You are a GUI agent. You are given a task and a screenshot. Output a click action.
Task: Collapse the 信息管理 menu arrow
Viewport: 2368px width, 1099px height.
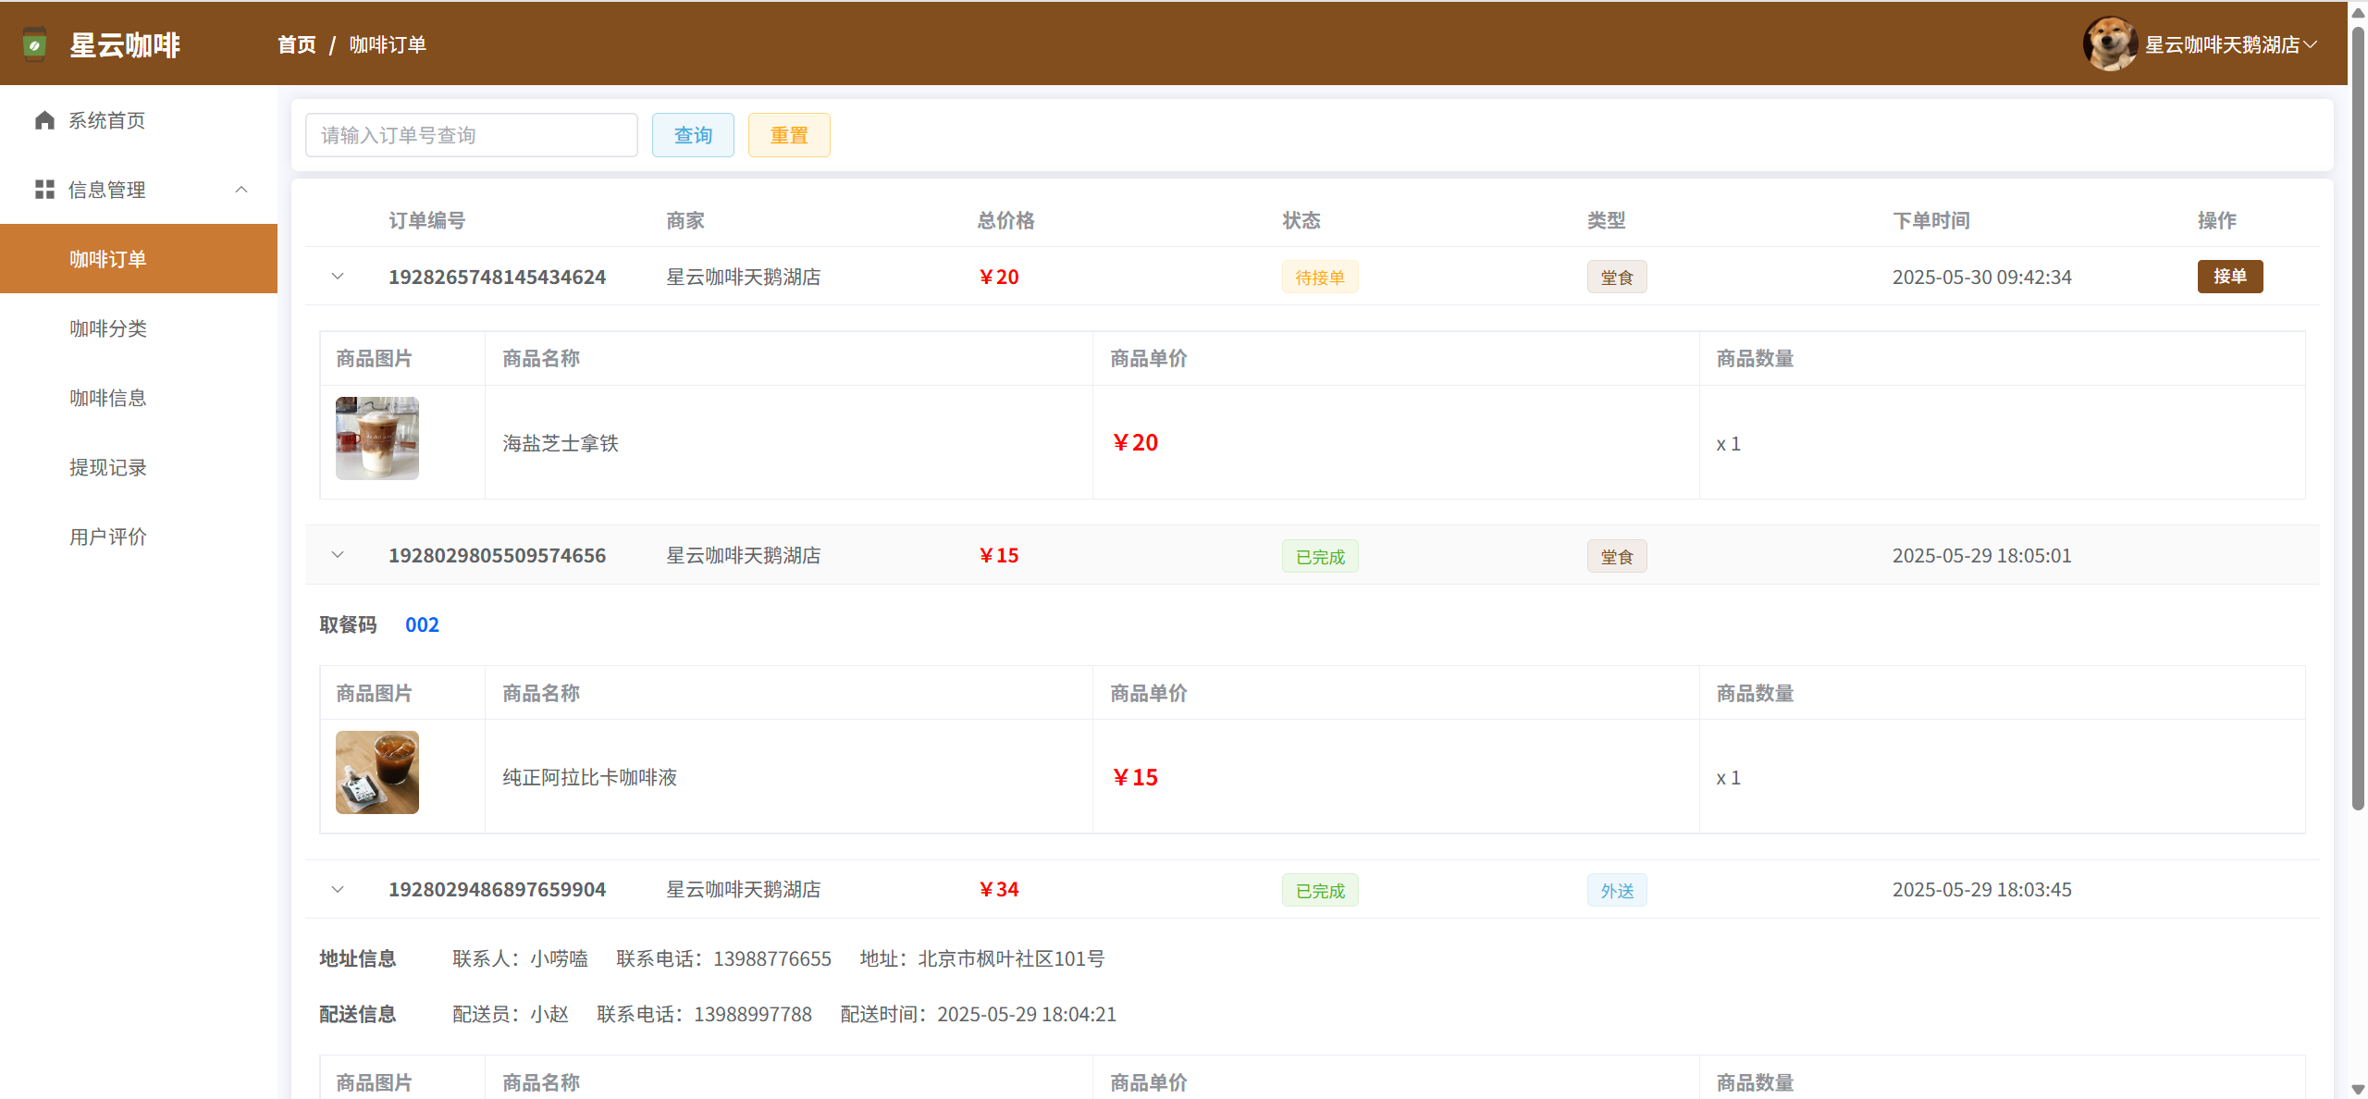tap(241, 190)
